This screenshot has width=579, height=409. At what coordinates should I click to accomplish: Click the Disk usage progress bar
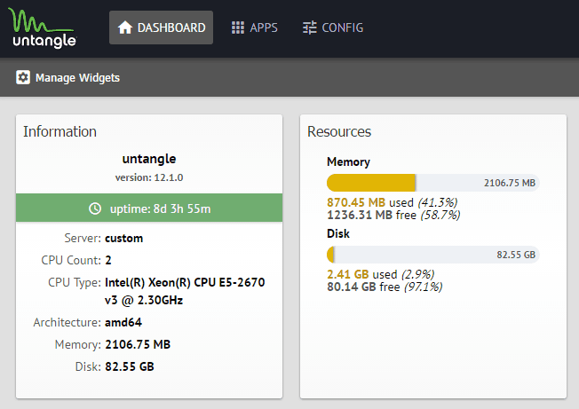pyautogui.click(x=433, y=255)
